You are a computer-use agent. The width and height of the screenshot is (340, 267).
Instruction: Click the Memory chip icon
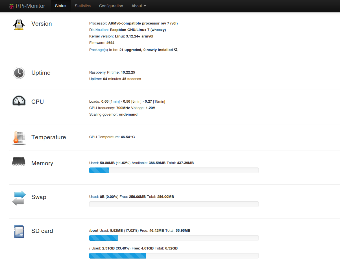pos(19,162)
